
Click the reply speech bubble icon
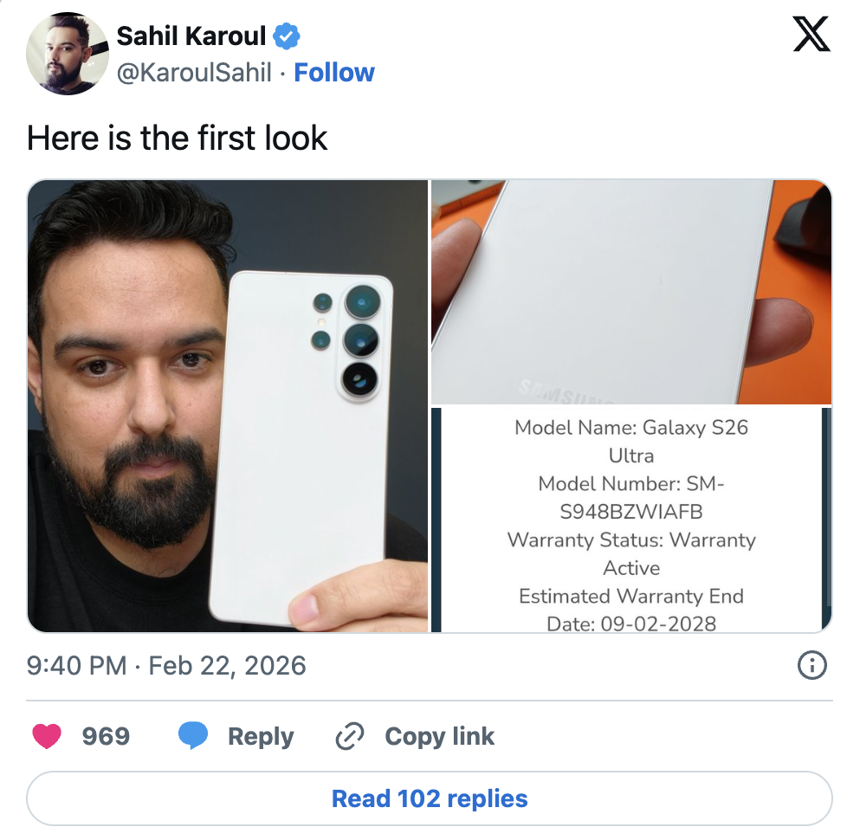tap(194, 737)
